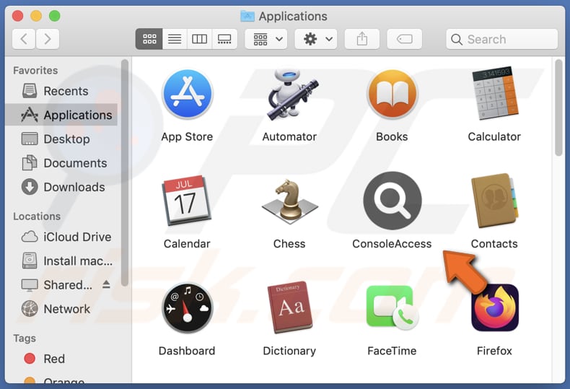Screen dimensions: 570x389
Task: Open Desktop in the sidebar
Action: pyautogui.click(x=61, y=139)
